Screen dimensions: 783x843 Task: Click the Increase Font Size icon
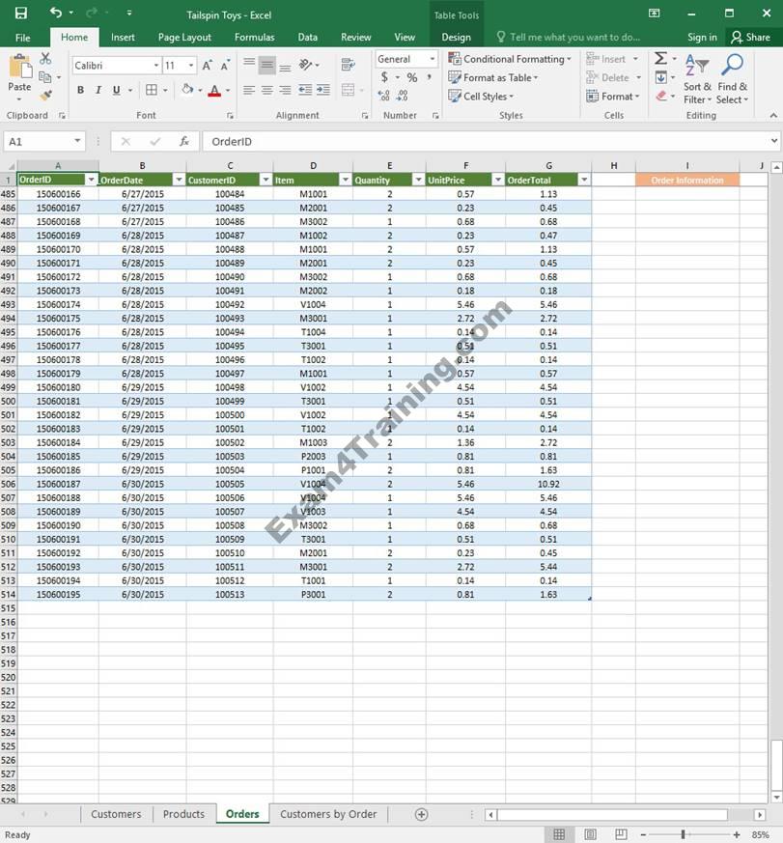pos(208,66)
